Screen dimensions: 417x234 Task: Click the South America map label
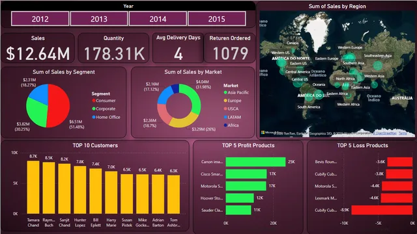[309, 107]
